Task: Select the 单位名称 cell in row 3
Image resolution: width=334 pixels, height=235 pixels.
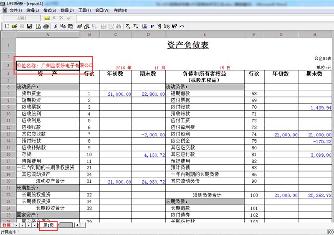Action: (x=48, y=66)
